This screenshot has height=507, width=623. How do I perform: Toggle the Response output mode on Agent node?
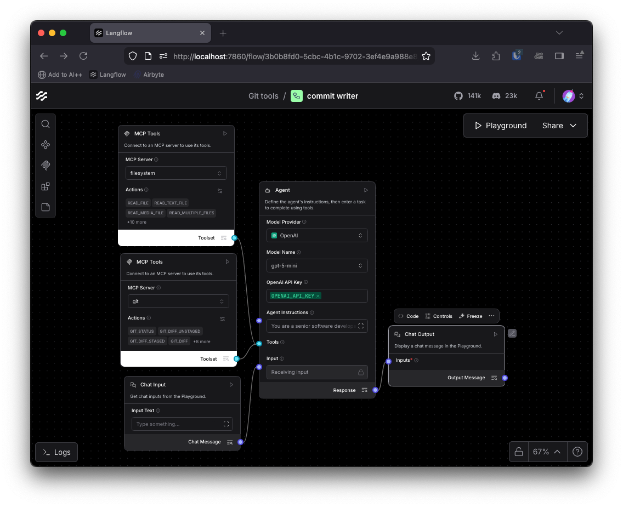coord(364,390)
